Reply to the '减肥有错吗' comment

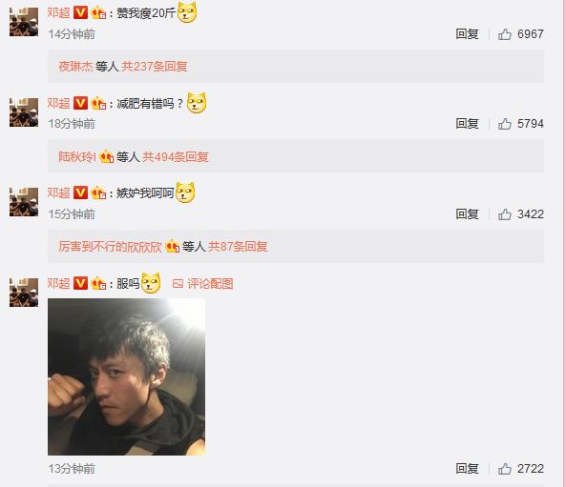click(x=467, y=124)
